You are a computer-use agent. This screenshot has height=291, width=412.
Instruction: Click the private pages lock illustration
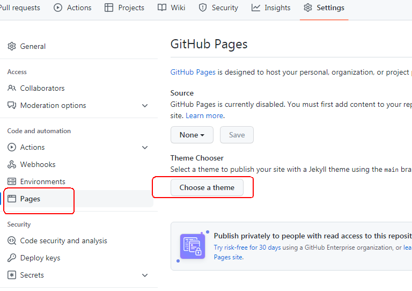193,246
